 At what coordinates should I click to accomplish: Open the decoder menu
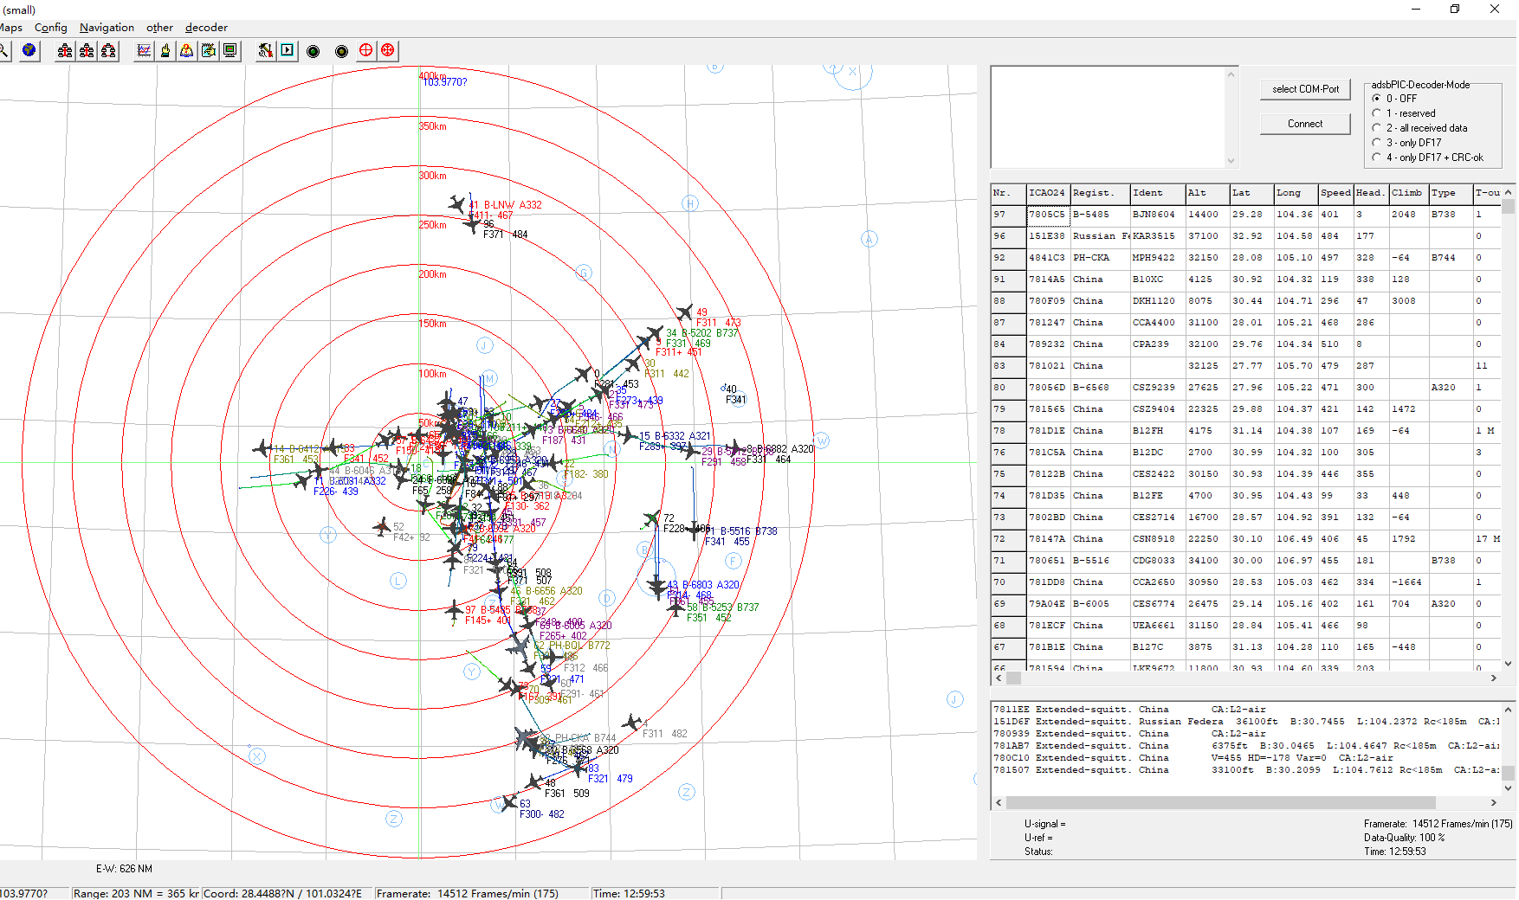coord(206,28)
